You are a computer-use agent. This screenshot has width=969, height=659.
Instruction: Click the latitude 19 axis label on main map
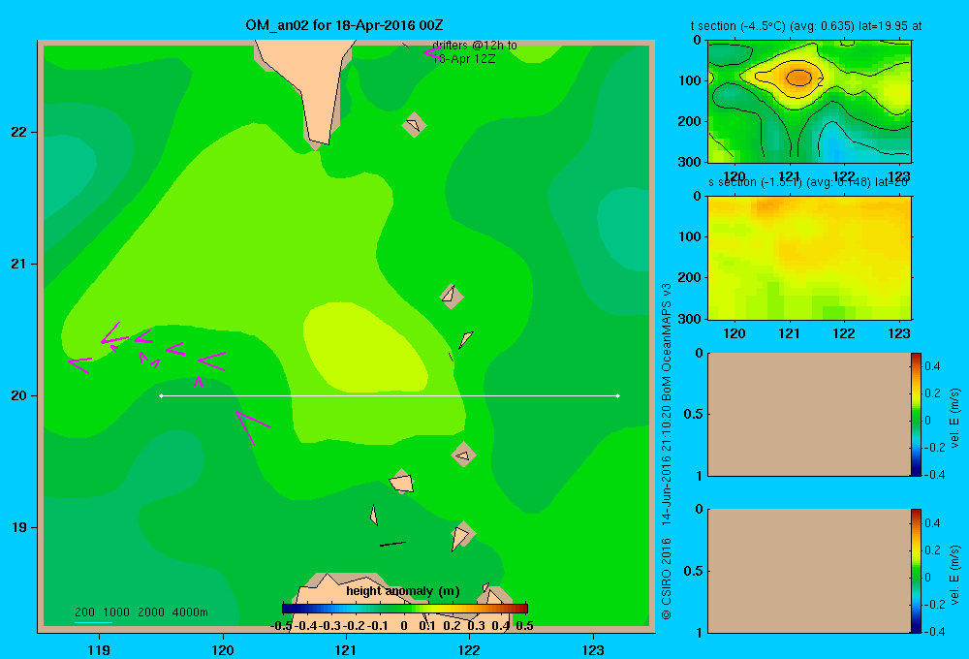pos(19,527)
